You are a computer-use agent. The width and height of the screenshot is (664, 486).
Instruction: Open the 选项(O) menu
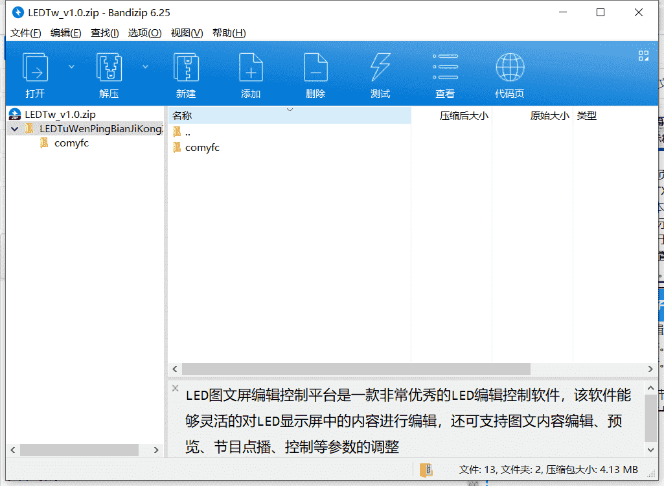[144, 33]
